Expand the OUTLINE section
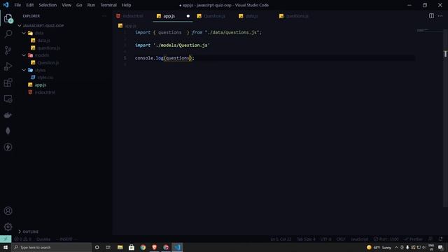Image resolution: width=448 pixels, height=252 pixels. (30, 232)
